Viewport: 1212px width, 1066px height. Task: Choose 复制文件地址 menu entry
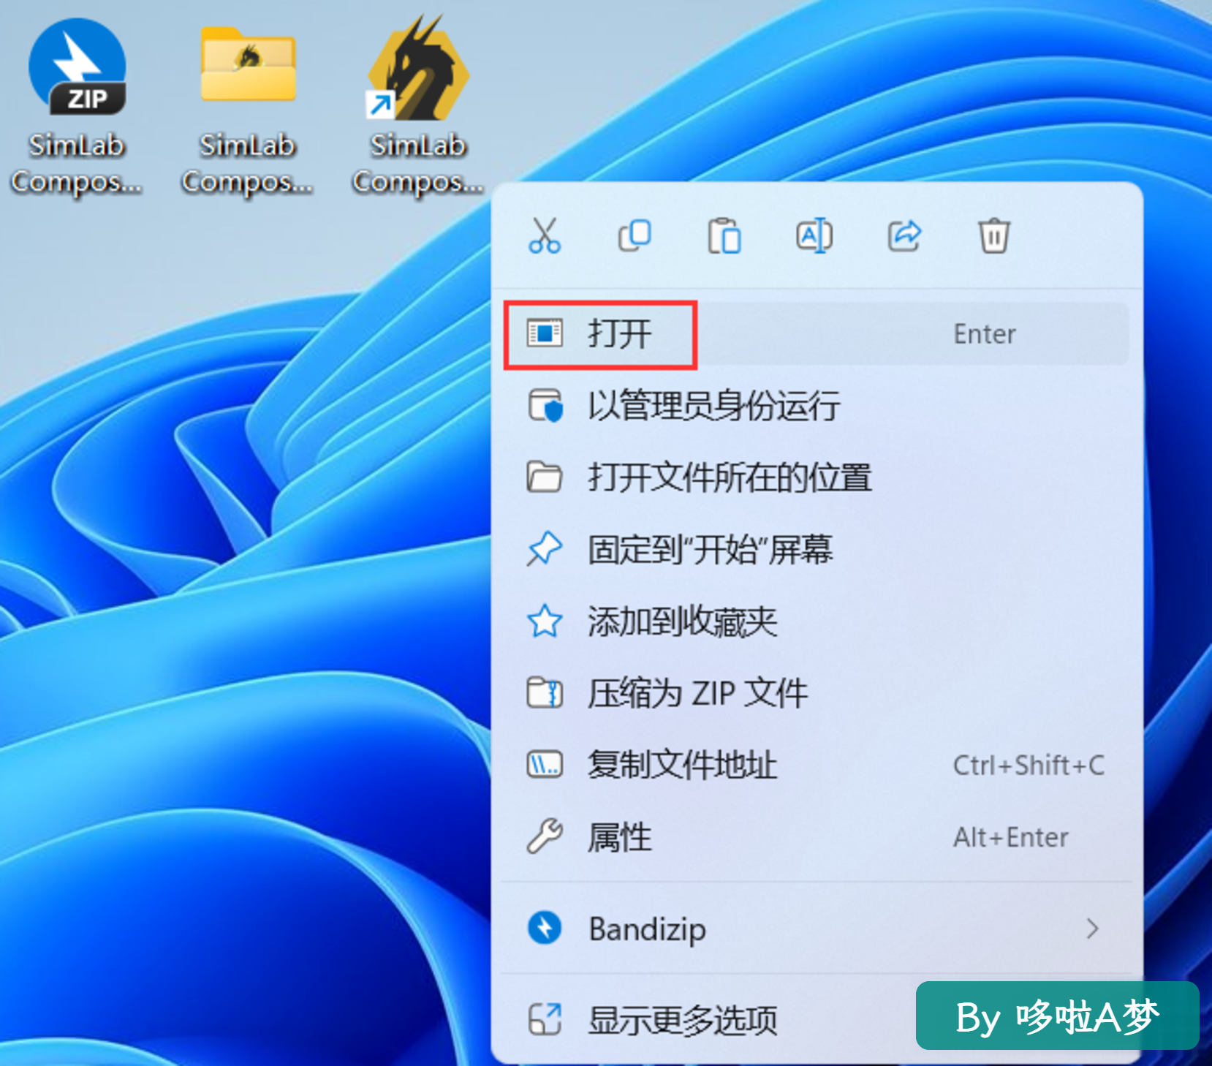(816, 765)
